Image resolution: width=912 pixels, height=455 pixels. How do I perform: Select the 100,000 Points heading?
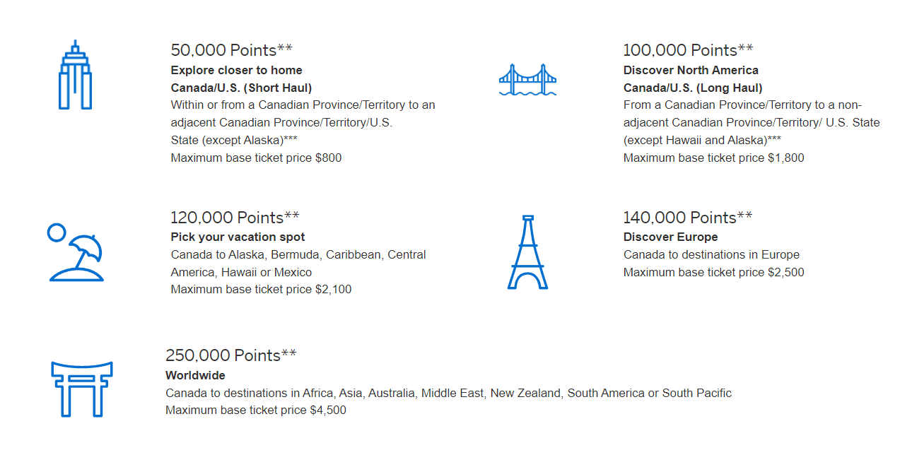688,50
